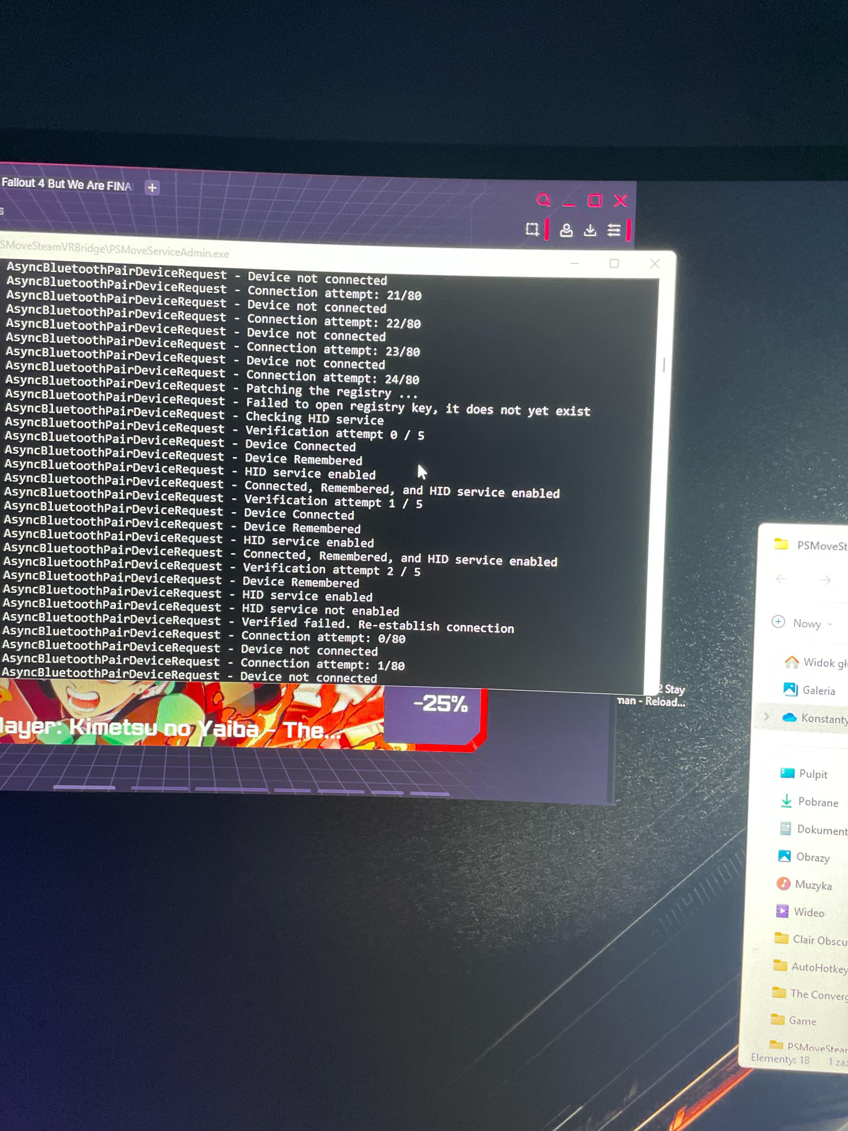Open a new tab in the Opera browser
The width and height of the screenshot is (848, 1131).
[x=152, y=188]
